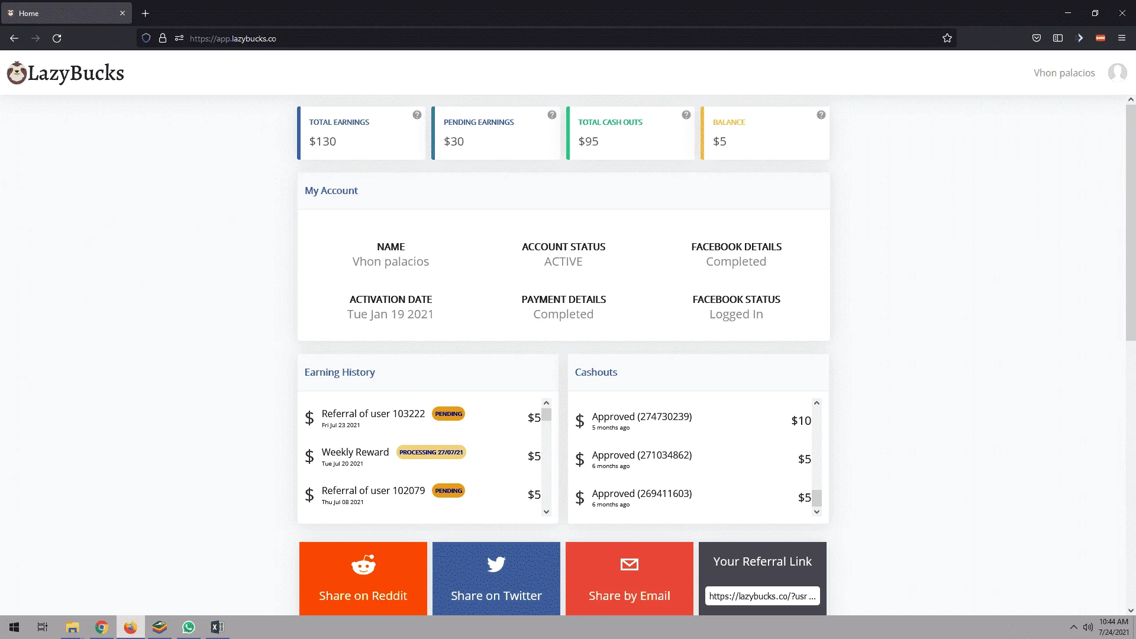1136x639 pixels.
Task: Bookmark this page with star icon
Action: click(x=947, y=38)
